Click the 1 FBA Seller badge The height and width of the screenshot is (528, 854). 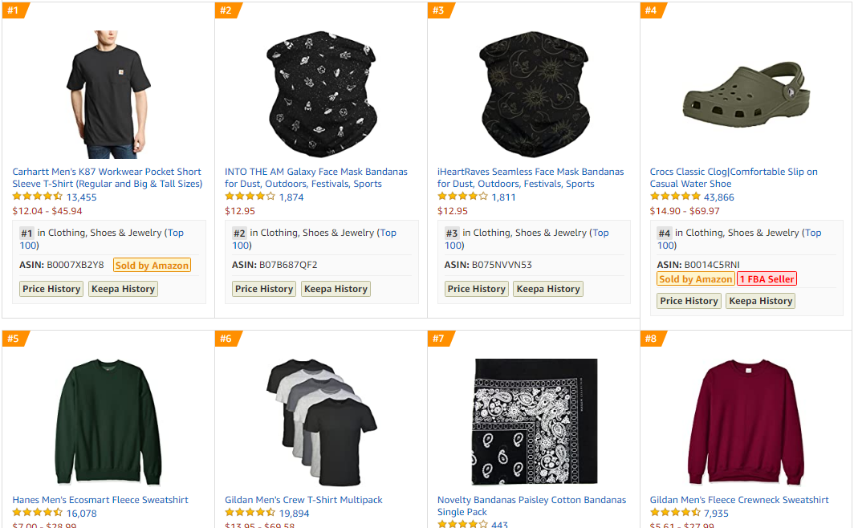(767, 279)
